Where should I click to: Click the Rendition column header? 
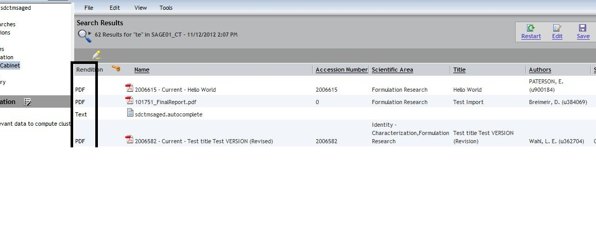89,70
